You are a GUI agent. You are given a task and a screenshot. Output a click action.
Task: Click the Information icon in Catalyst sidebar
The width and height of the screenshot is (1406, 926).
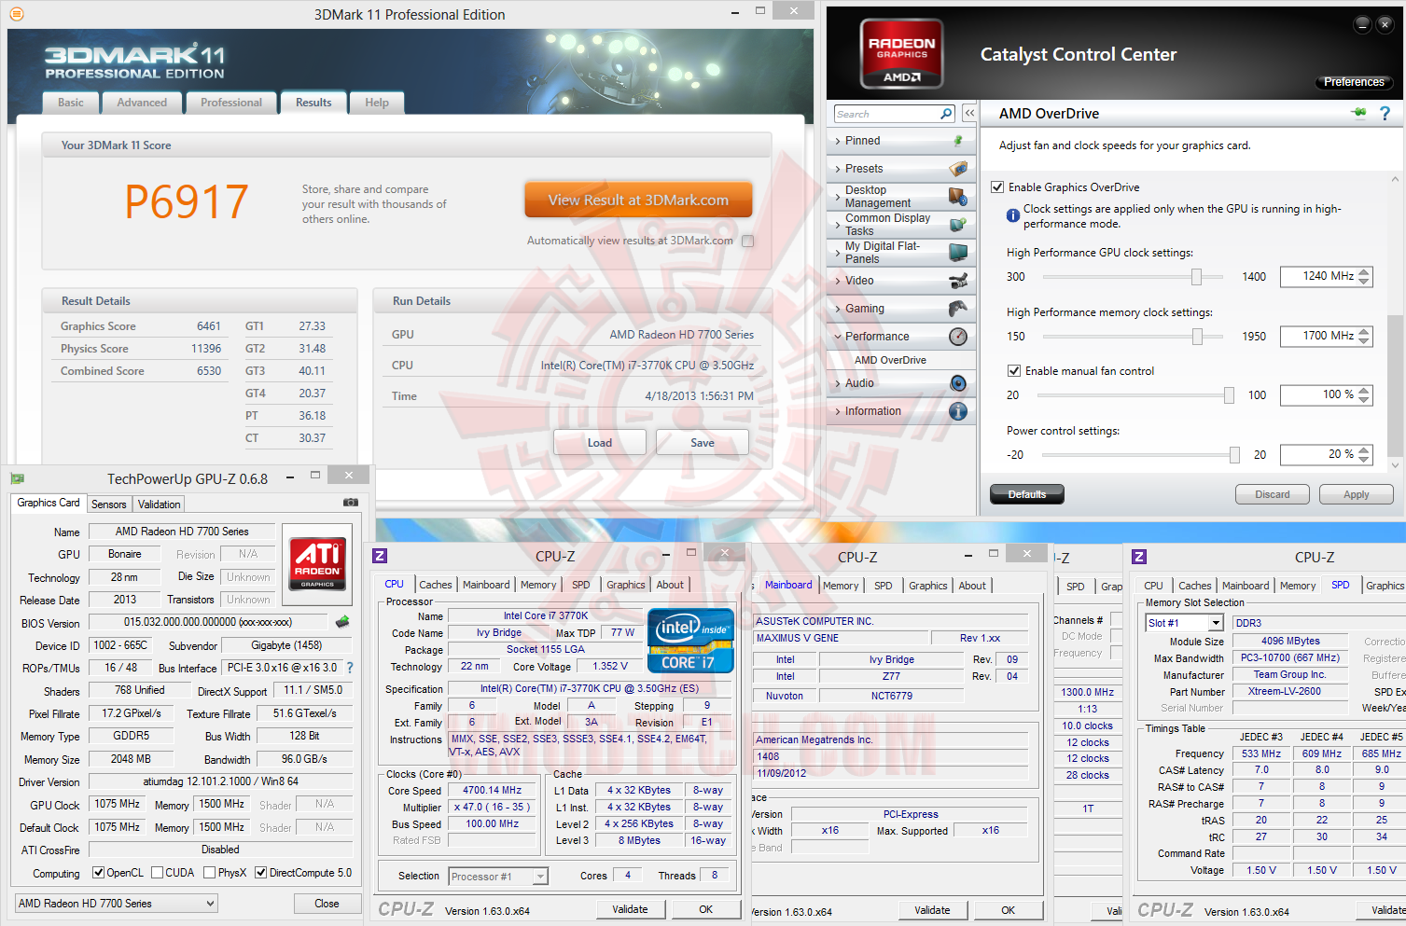(958, 411)
